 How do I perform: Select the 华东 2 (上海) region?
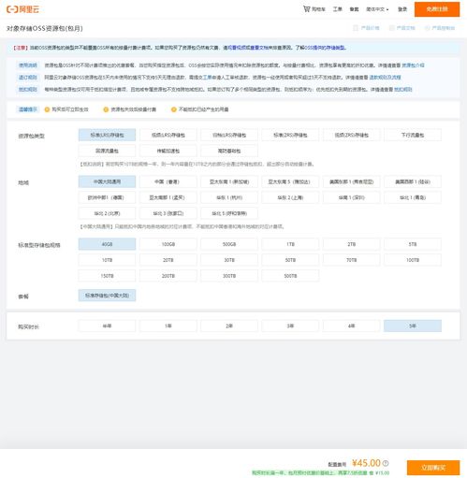290,197
